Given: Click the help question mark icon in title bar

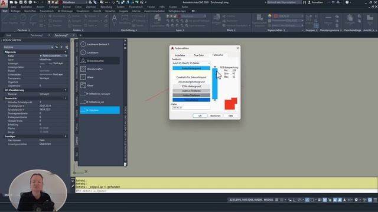Looking at the screenshot, I should (x=347, y=2).
